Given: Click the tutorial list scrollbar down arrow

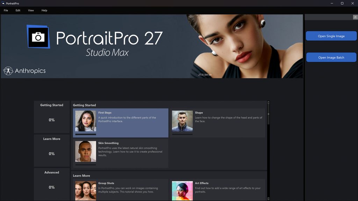Looking at the screenshot, I should (x=268, y=199).
